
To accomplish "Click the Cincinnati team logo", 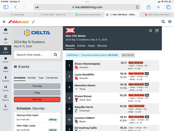I will [76, 111].
